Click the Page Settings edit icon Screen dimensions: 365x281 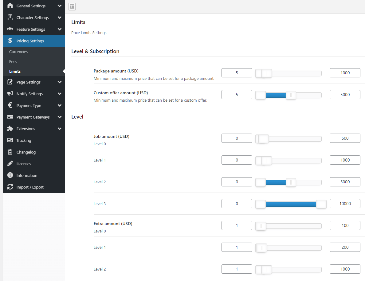(10, 82)
